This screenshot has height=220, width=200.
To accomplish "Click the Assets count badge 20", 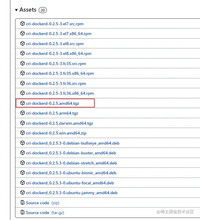I will click(x=43, y=10).
